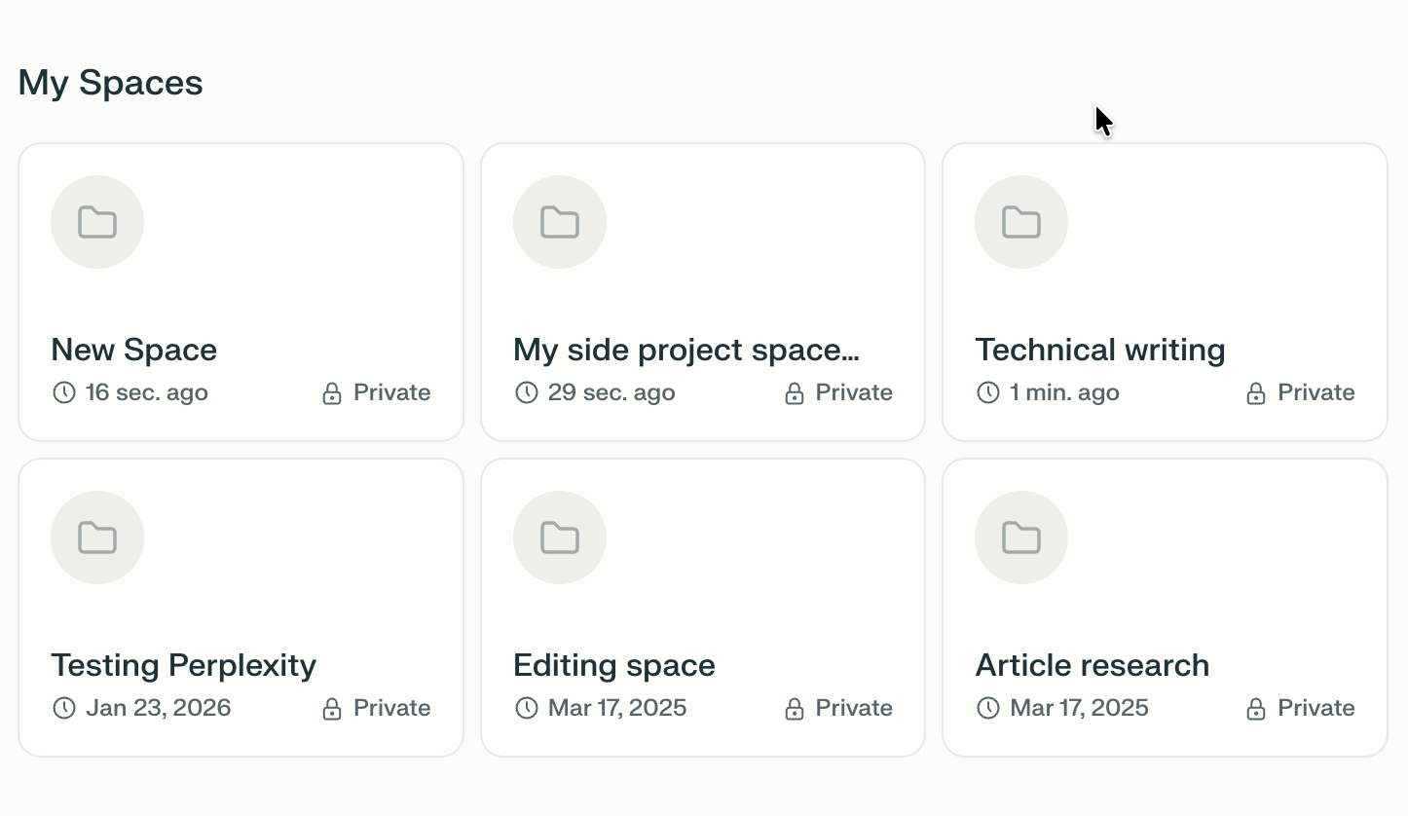This screenshot has width=1408, height=816.
Task: Open the Testing Perplexity space card
Action: pyautogui.click(x=241, y=608)
